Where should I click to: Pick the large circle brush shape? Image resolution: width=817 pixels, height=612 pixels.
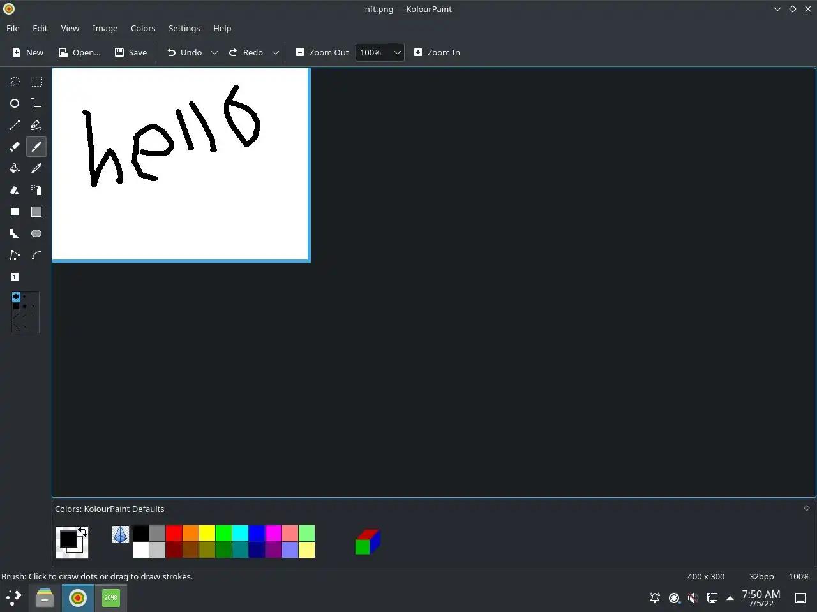[x=16, y=296]
